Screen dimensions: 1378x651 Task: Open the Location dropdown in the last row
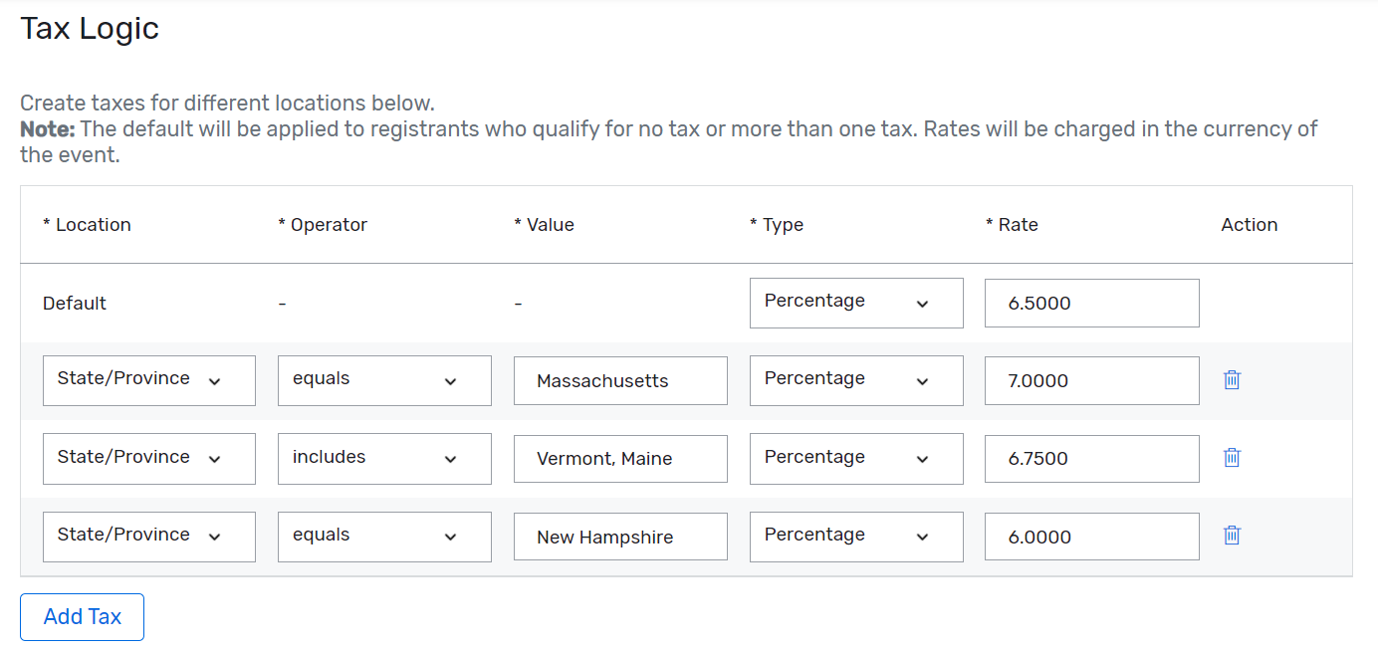click(148, 536)
